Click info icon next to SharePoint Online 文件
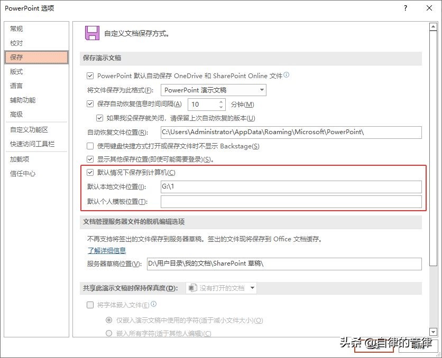This screenshot has width=442, height=358. [287, 75]
